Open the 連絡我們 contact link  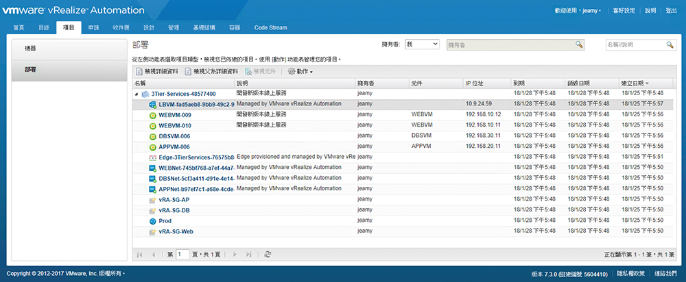tap(666, 274)
